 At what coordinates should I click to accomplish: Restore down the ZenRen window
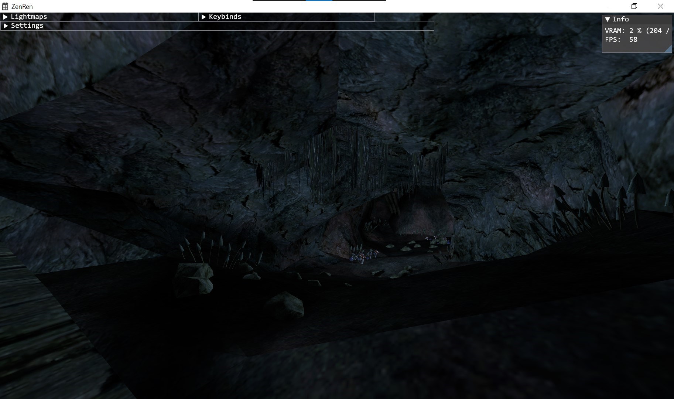pos(634,6)
